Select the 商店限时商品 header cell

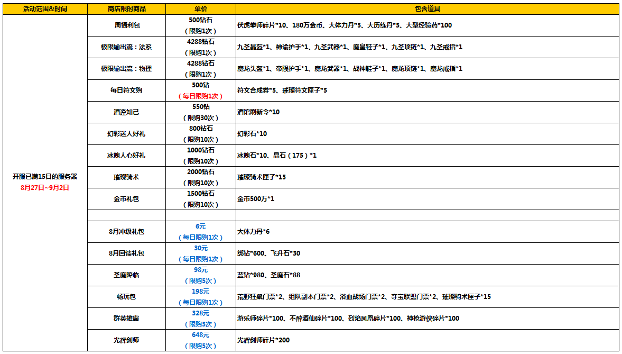coord(126,9)
